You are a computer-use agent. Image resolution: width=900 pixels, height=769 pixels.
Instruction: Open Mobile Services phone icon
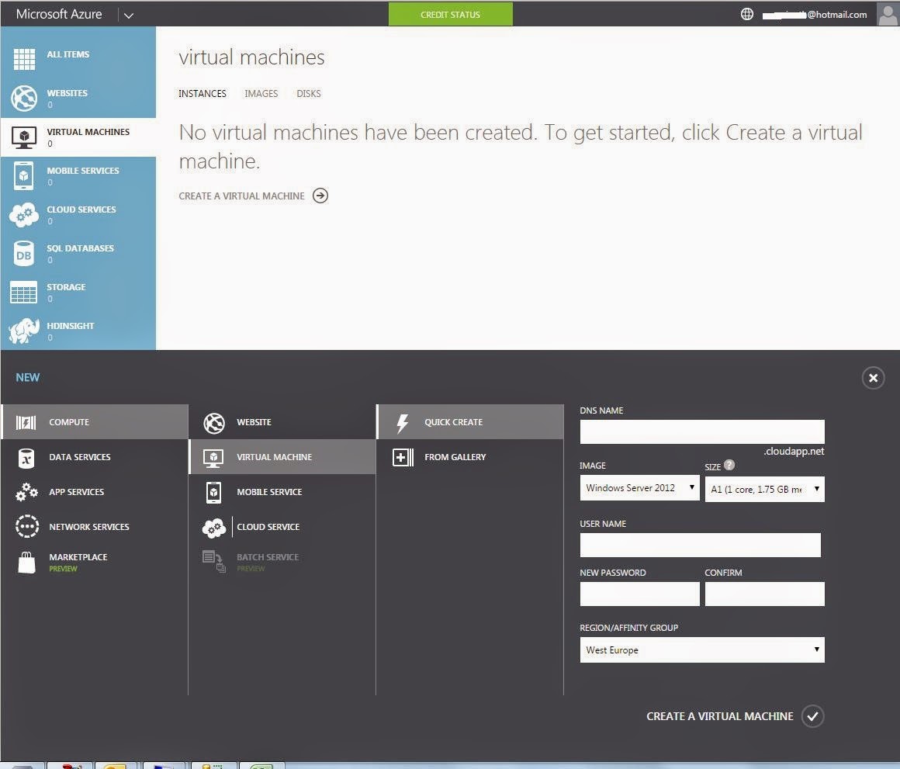[x=23, y=175]
